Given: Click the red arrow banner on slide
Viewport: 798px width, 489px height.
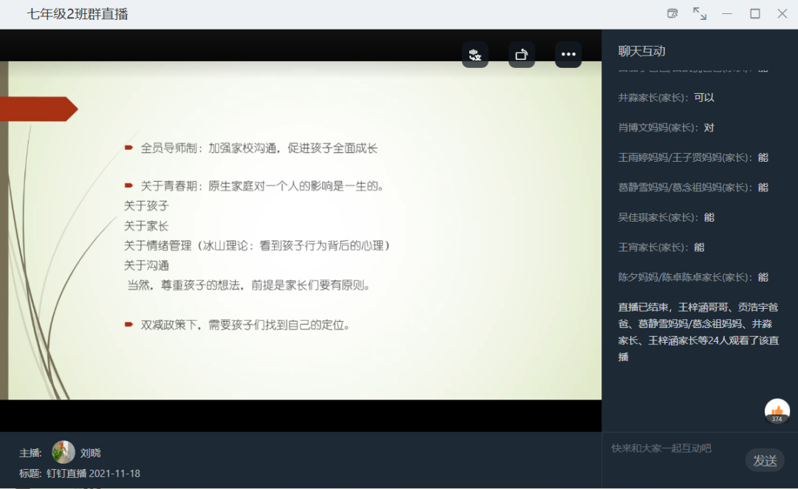Looking at the screenshot, I should [38, 109].
